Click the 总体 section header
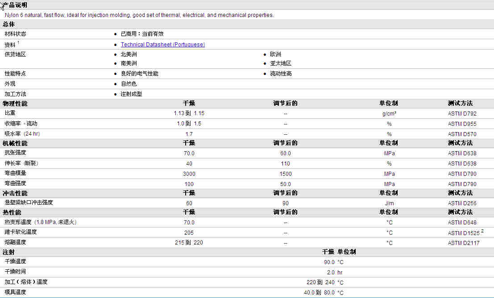Screen dimensions: 494x298 (9, 24)
